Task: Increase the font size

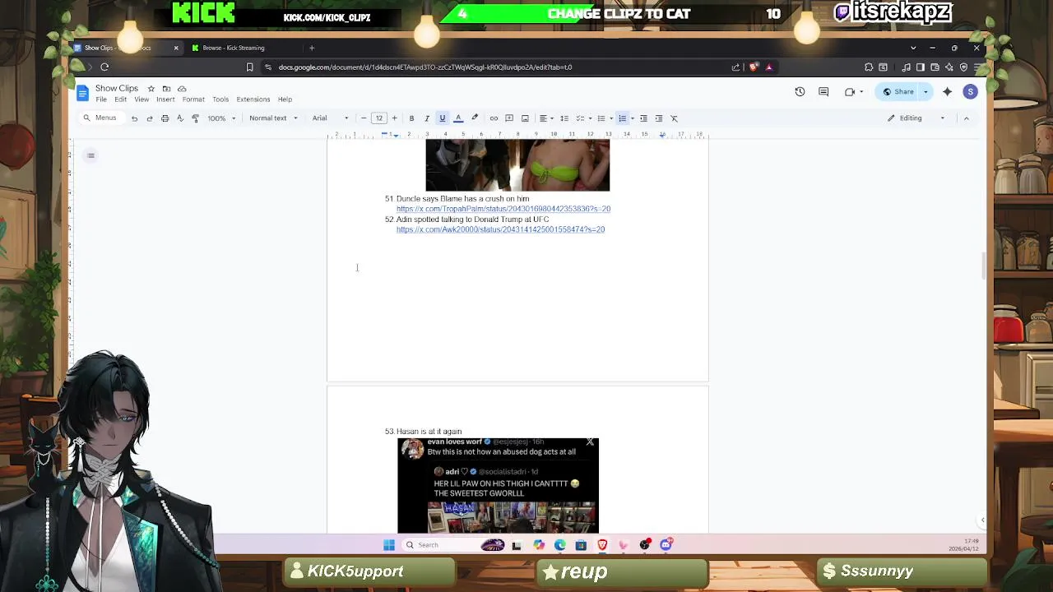Action: (394, 118)
